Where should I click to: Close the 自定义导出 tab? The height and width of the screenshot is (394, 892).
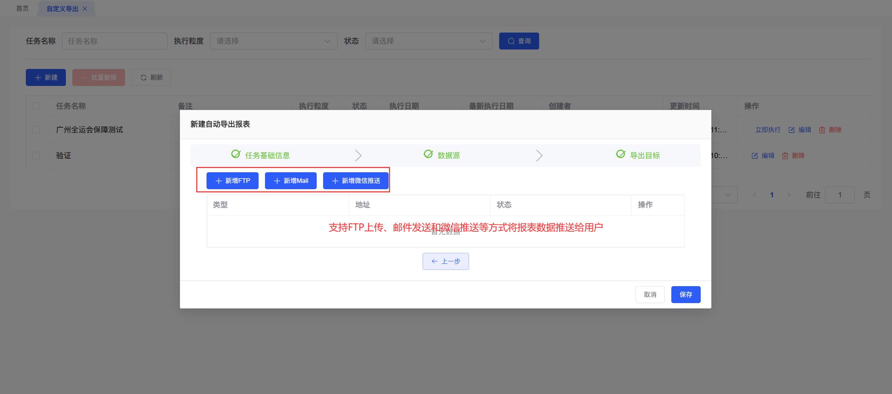(85, 9)
